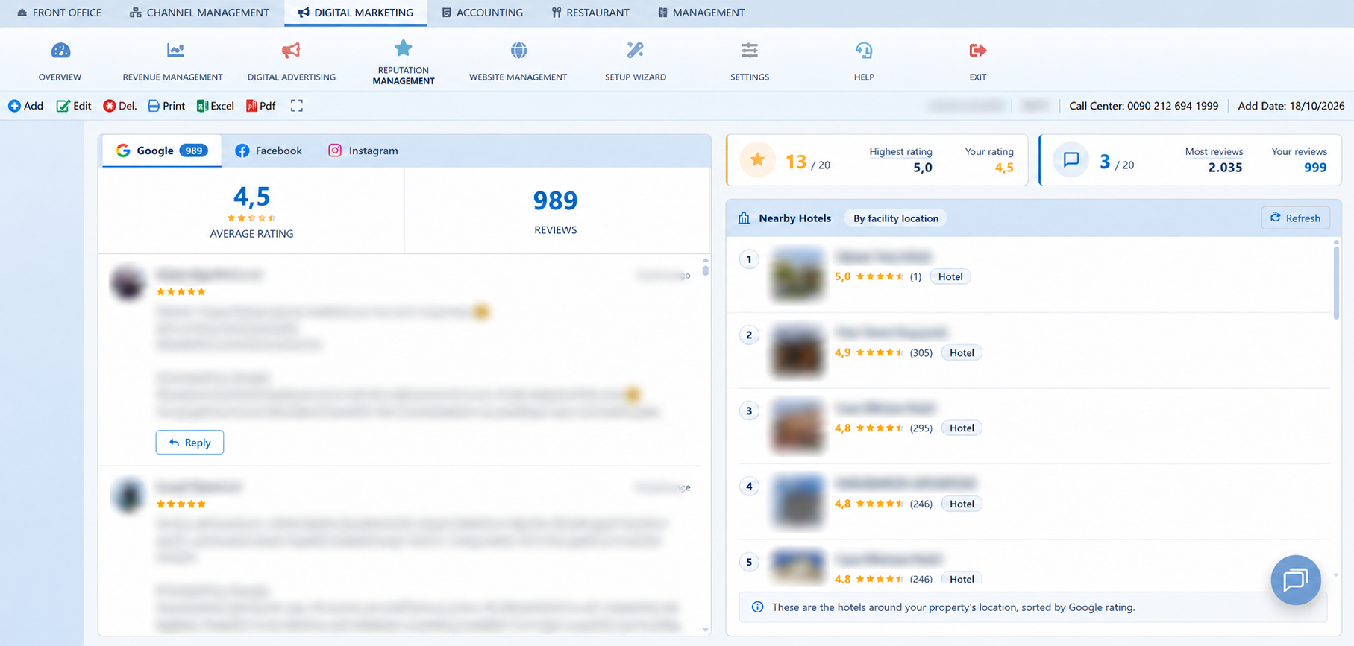
Task: Switch to the Facebook reviews tab
Action: click(x=269, y=151)
